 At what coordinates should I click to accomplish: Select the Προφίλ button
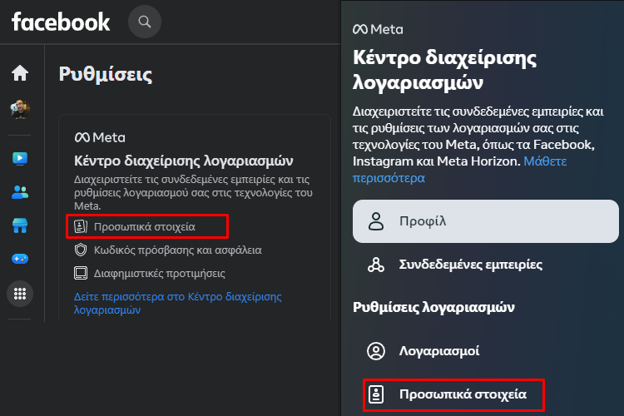point(486,221)
